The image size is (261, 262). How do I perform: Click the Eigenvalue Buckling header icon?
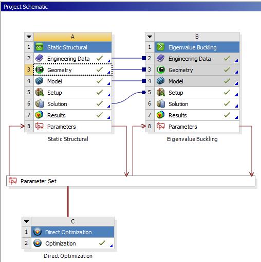[x=161, y=47]
